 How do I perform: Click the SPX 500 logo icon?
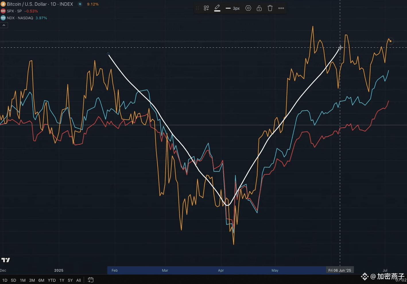(3, 11)
